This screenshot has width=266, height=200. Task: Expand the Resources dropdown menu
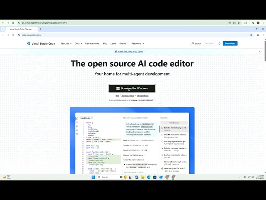pyautogui.click(x=138, y=43)
